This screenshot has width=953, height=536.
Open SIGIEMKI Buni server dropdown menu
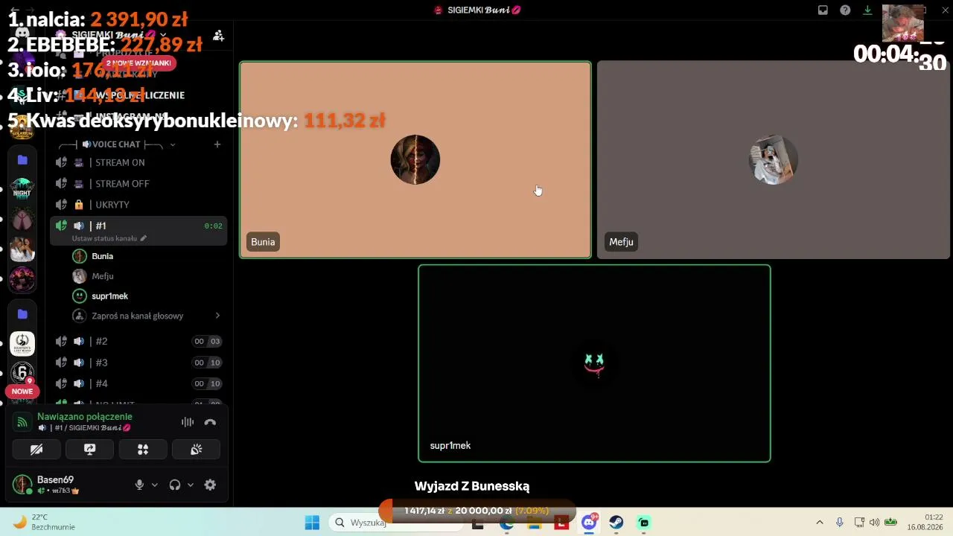(119, 35)
